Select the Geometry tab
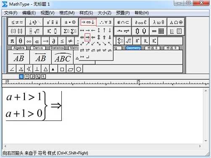This screenshot has width=211, height=158. (133, 48)
